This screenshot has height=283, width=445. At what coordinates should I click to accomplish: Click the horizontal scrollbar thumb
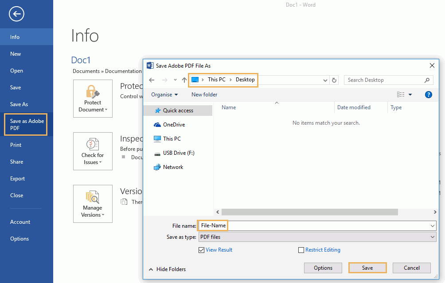point(310,212)
